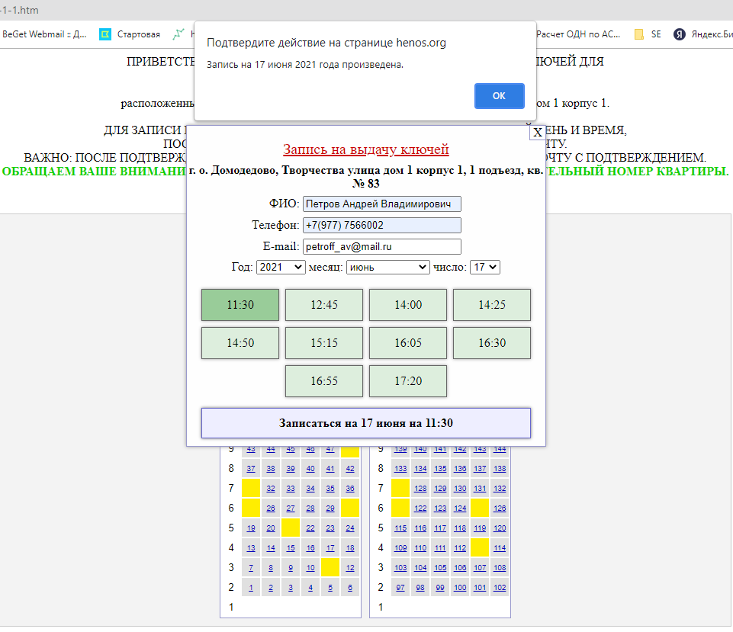Expand the month dropdown showing июнь
The width and height of the screenshot is (733, 632).
388,268
